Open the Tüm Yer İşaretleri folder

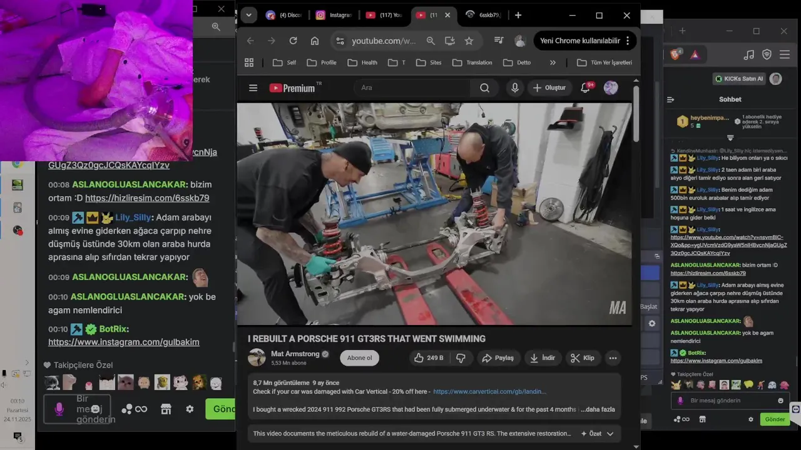point(605,62)
